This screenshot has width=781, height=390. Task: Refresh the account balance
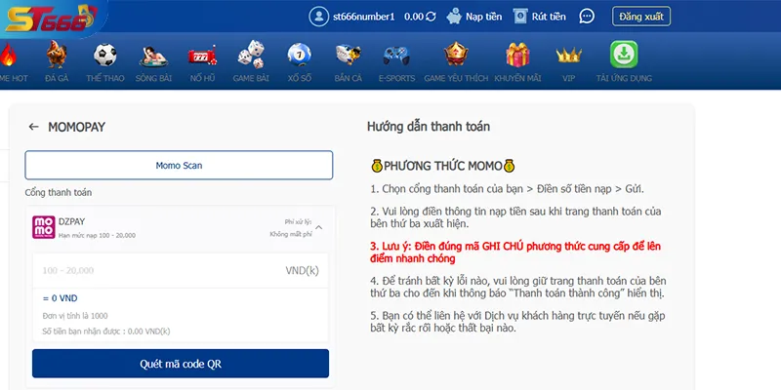tap(432, 17)
